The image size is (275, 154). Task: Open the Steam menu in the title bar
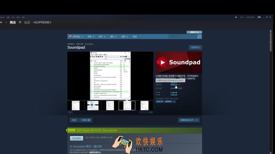[x=2, y=17]
